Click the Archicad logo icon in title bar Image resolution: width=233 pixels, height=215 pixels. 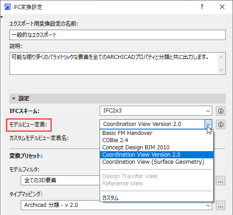[8, 7]
